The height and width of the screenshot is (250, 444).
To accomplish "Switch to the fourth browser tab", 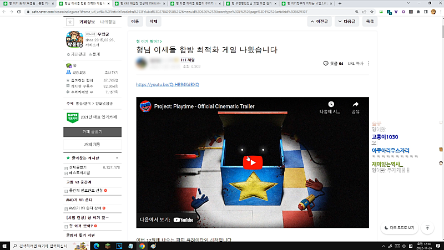I will tap(195, 3).
